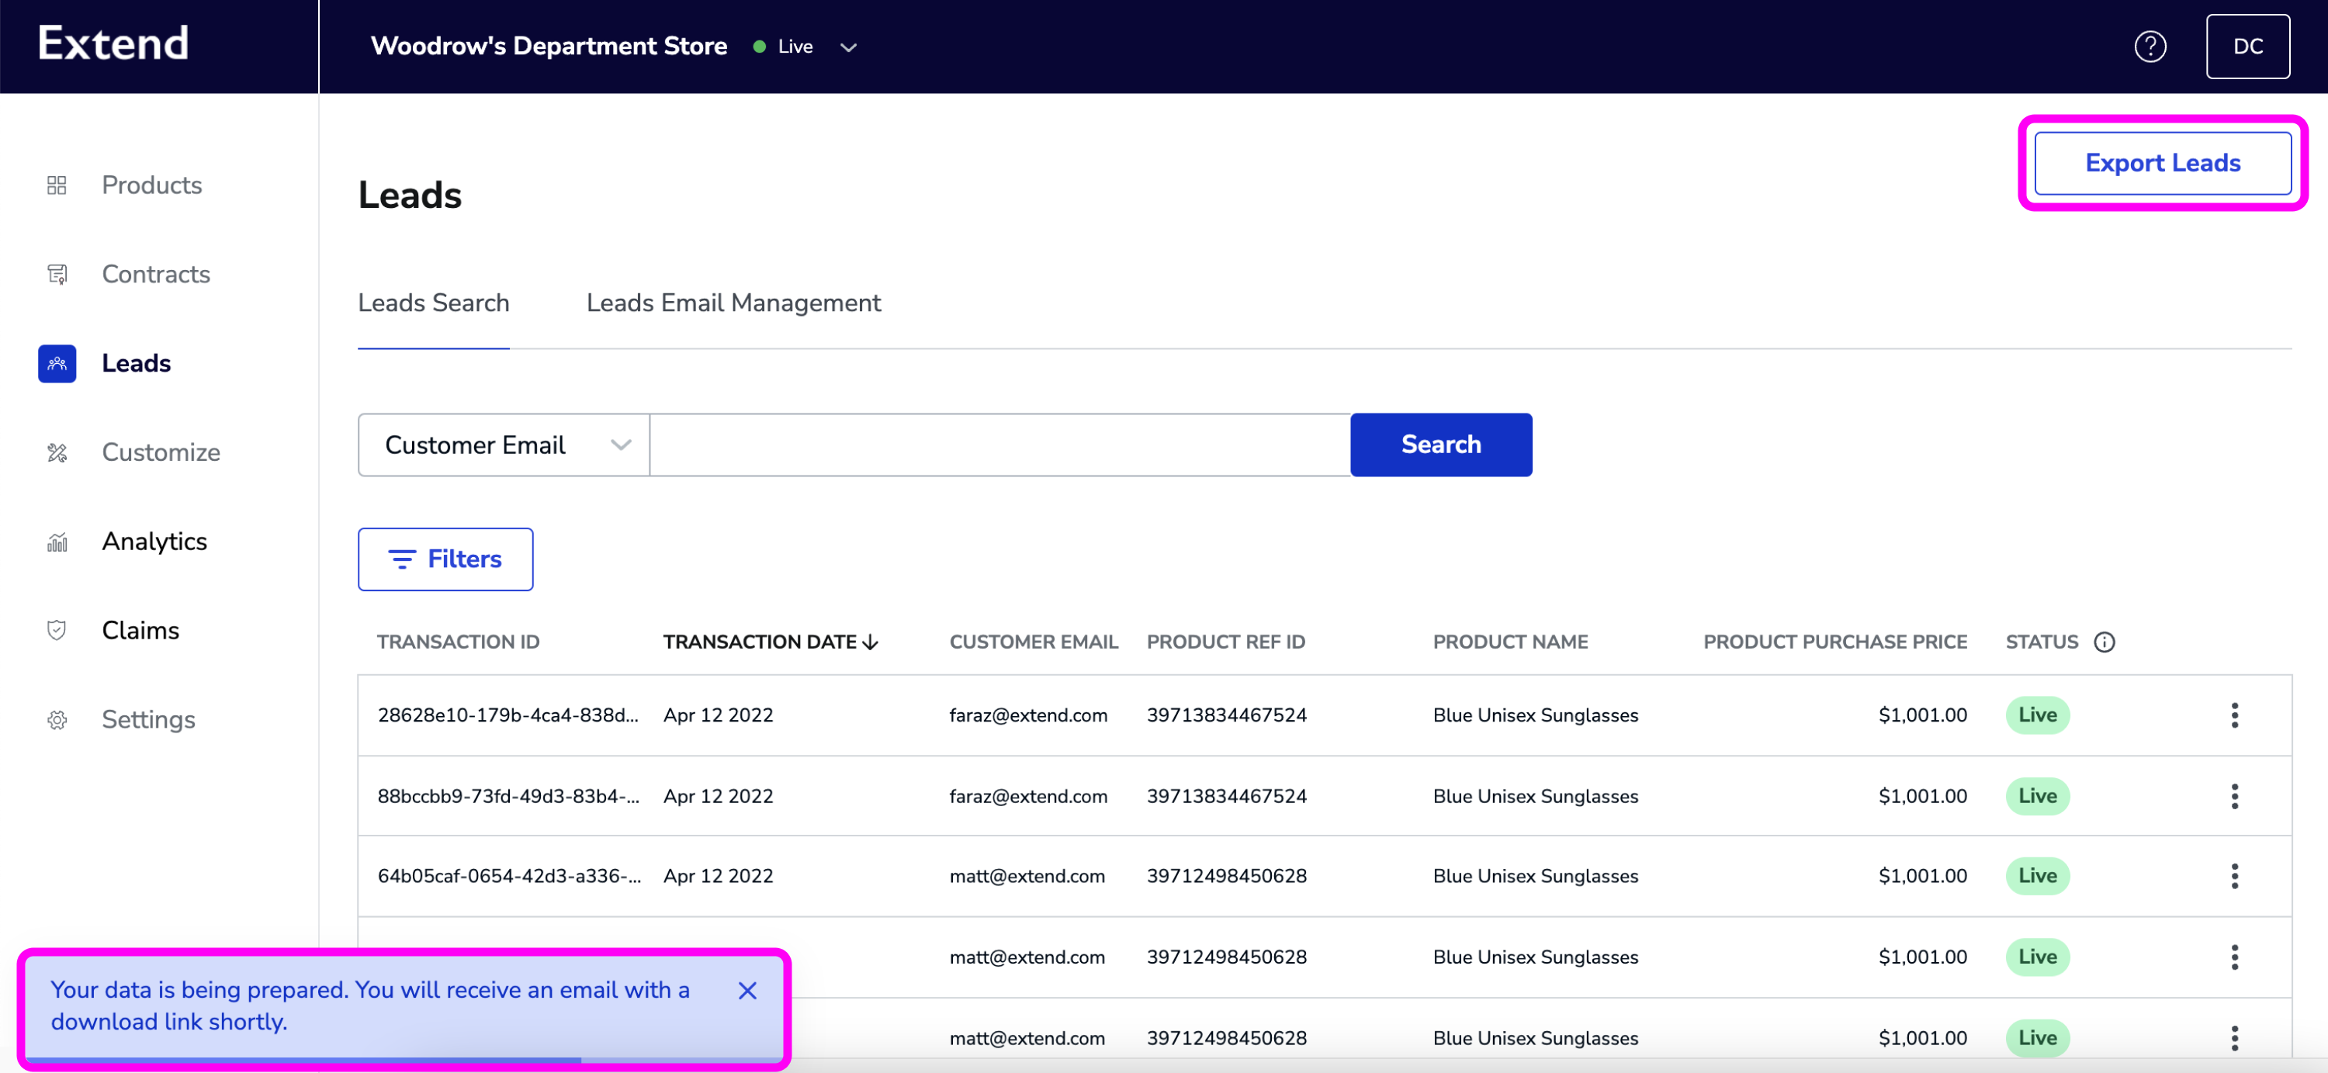Viewport: 2328px width, 1073px height.
Task: Focus the leads search text field
Action: (1000, 445)
